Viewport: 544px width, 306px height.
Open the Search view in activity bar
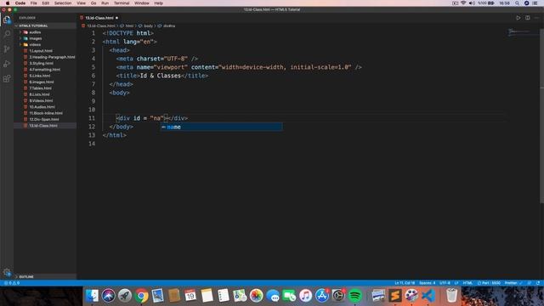[7, 34]
